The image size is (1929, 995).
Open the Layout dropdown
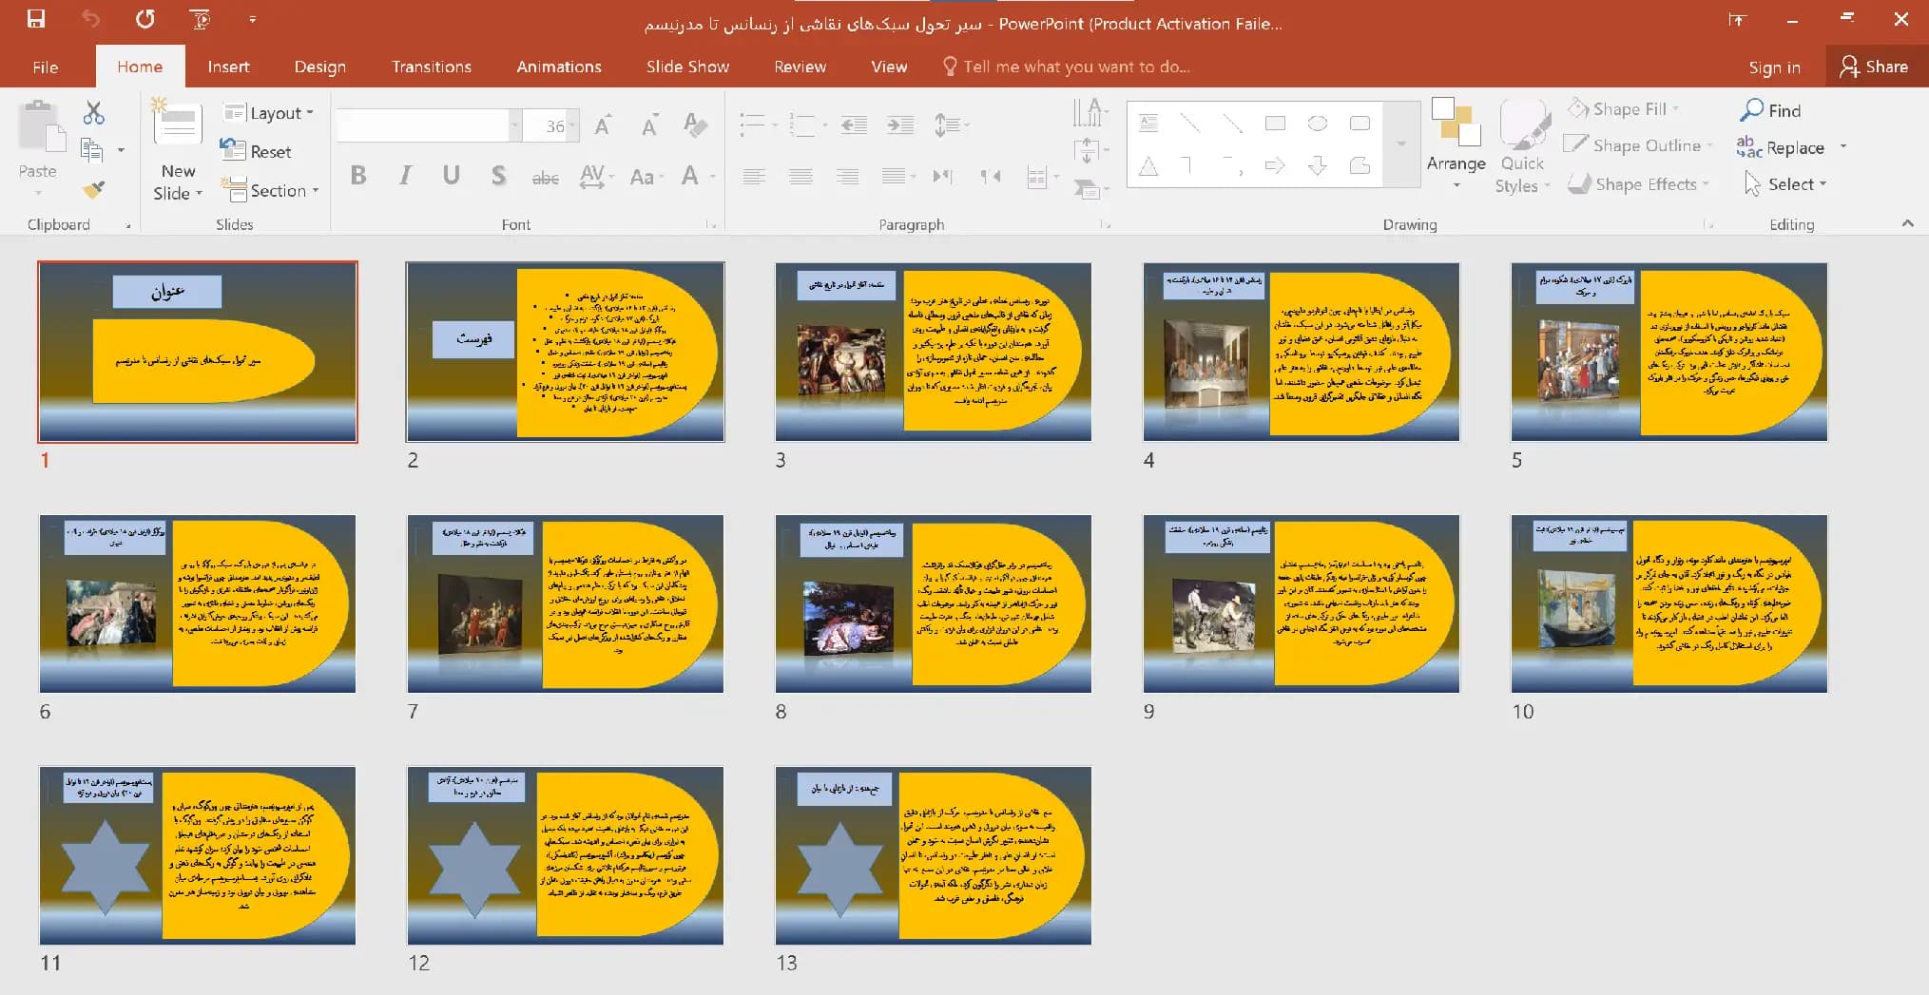point(268,113)
